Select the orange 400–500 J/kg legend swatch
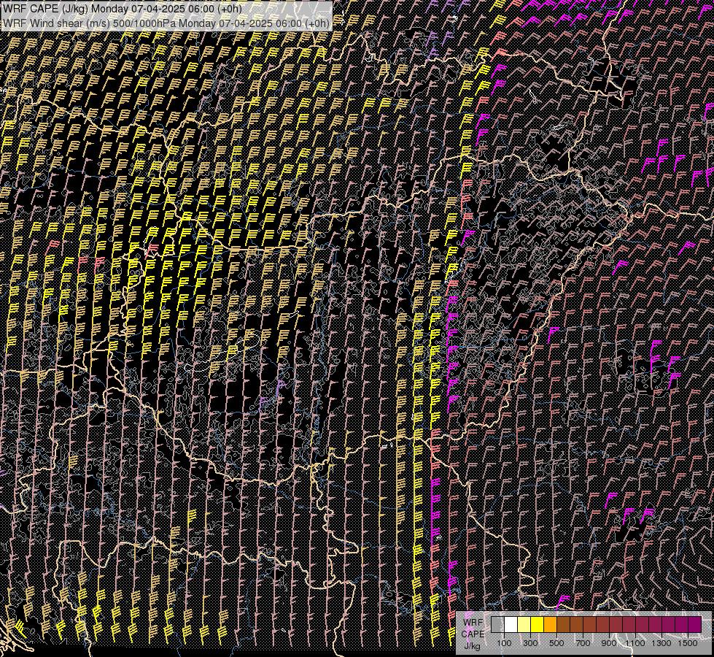This screenshot has height=657, width=714. click(x=551, y=624)
